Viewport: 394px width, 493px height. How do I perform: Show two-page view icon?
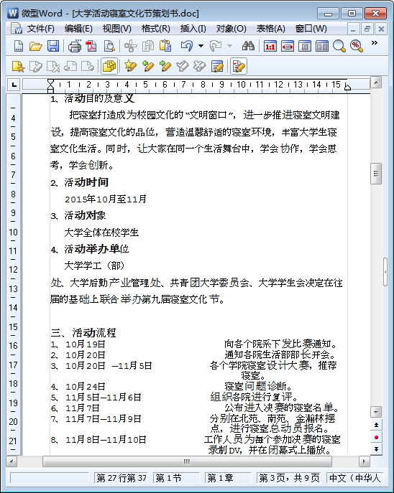[x=322, y=46]
